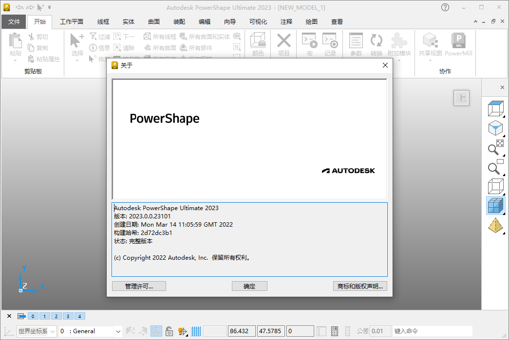
Task: Click the Parameters list icon
Action: 356,40
